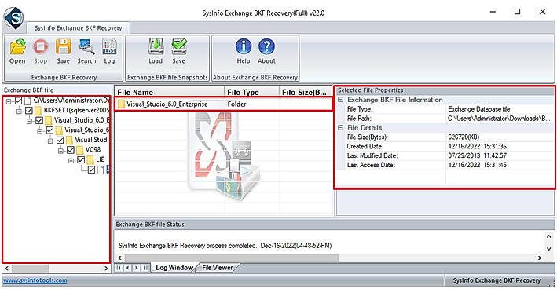Click status log scroll up arrow

pos(548,236)
